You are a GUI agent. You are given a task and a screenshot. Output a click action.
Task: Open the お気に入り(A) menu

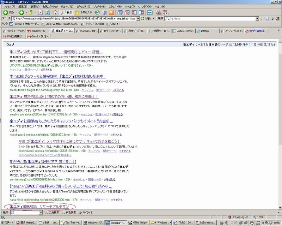click(x=50, y=6)
